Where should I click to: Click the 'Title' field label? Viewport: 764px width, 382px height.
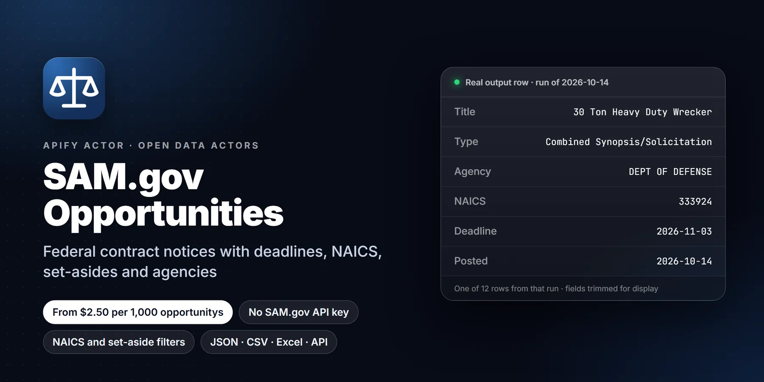(x=465, y=112)
